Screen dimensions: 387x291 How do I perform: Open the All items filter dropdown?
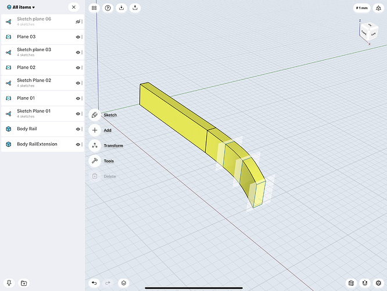pyautogui.click(x=21, y=7)
